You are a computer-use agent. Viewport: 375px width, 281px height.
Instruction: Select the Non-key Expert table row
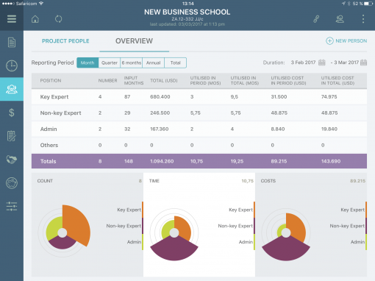(199, 113)
